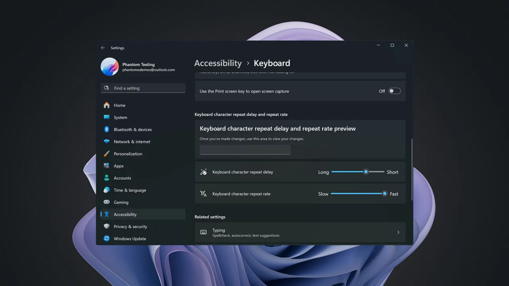The height and width of the screenshot is (286, 509).
Task: Adjust the Keyboard character repeat delay slider
Action: pyautogui.click(x=358, y=172)
